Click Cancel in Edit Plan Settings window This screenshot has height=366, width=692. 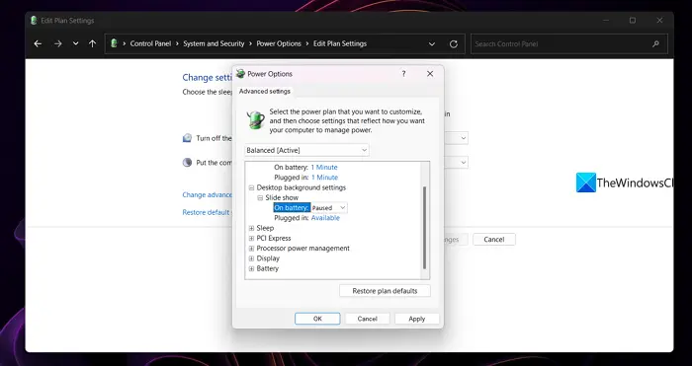[x=494, y=240]
